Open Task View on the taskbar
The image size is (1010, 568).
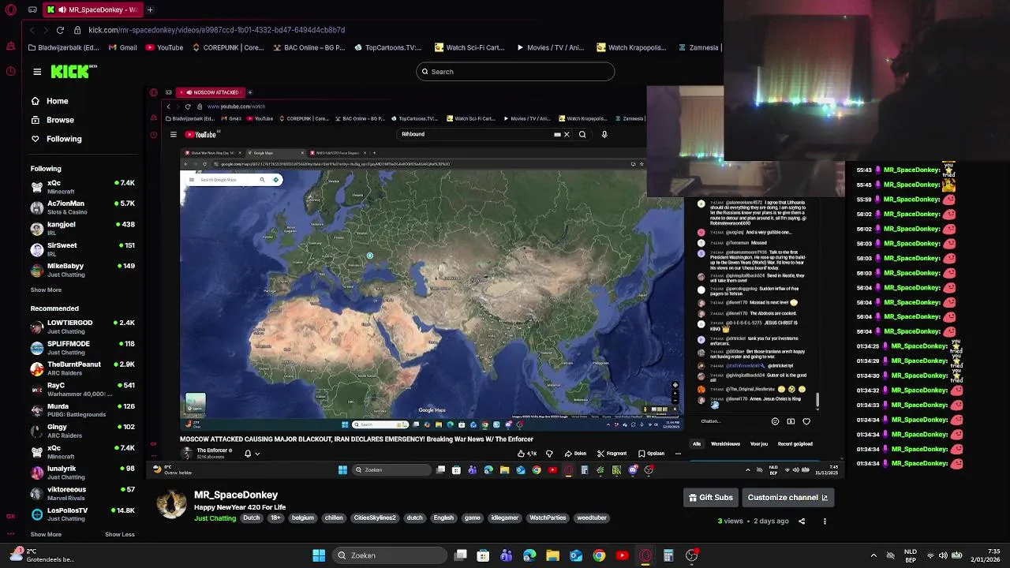(x=461, y=555)
